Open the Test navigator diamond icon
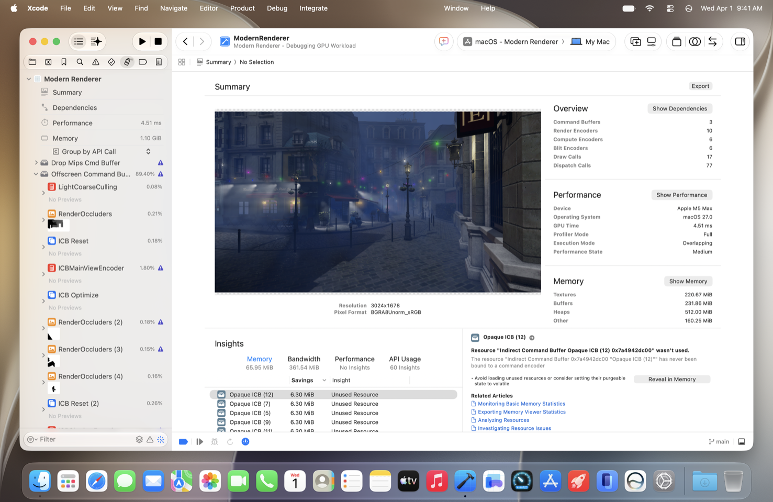 tap(111, 62)
